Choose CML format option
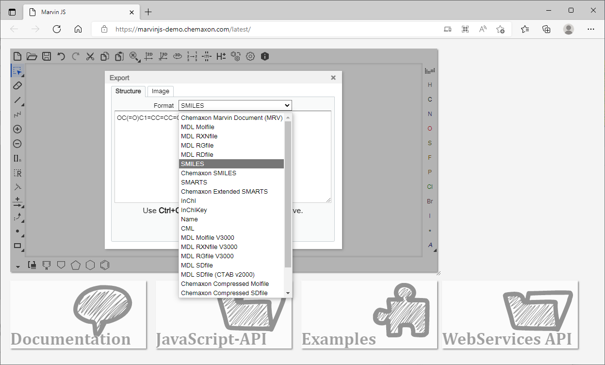The image size is (605, 365). point(231,229)
